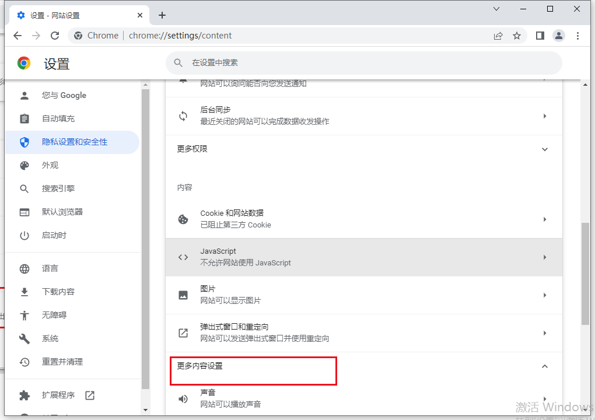Open the 更多权限 header text
This screenshot has height=420, width=595.
pyautogui.click(x=192, y=149)
